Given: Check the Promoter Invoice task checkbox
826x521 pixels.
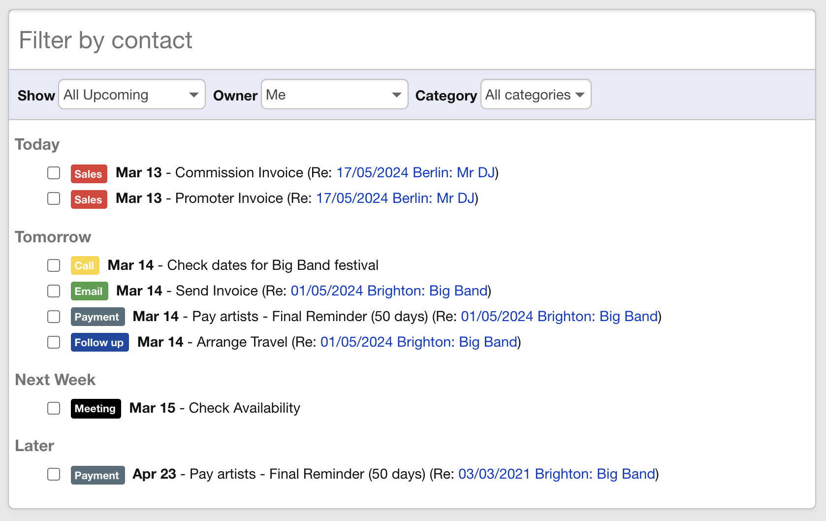Looking at the screenshot, I should coord(54,198).
